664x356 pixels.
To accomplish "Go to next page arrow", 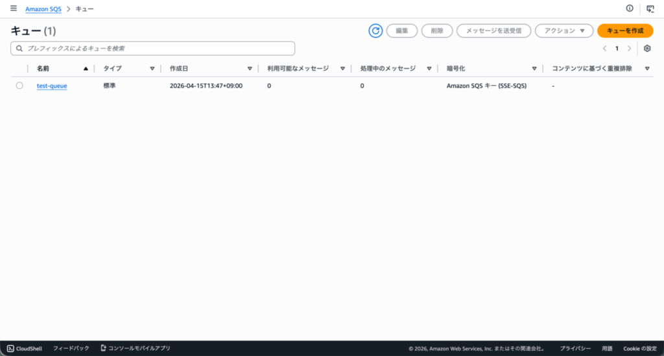I will click(629, 49).
